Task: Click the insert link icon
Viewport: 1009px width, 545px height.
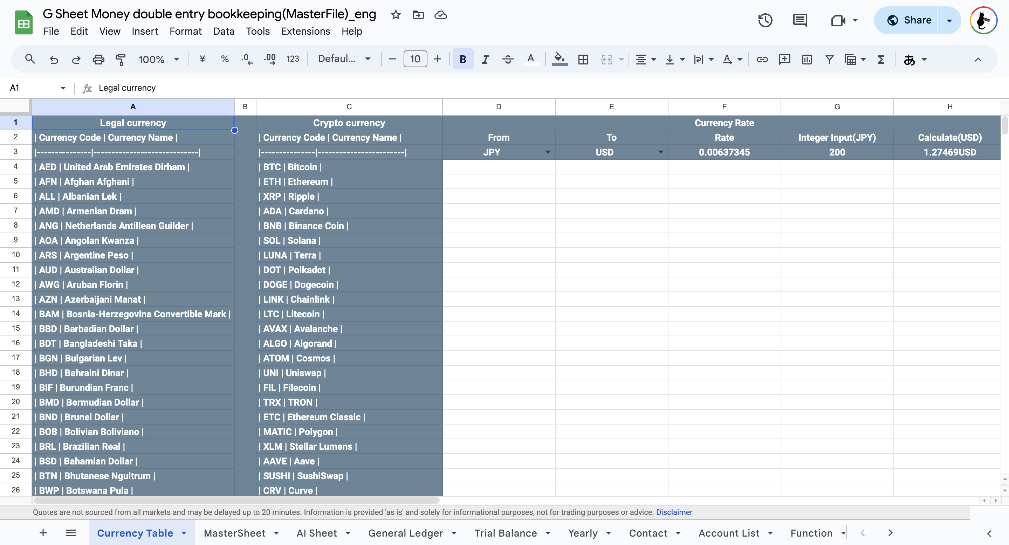Action: click(x=762, y=60)
